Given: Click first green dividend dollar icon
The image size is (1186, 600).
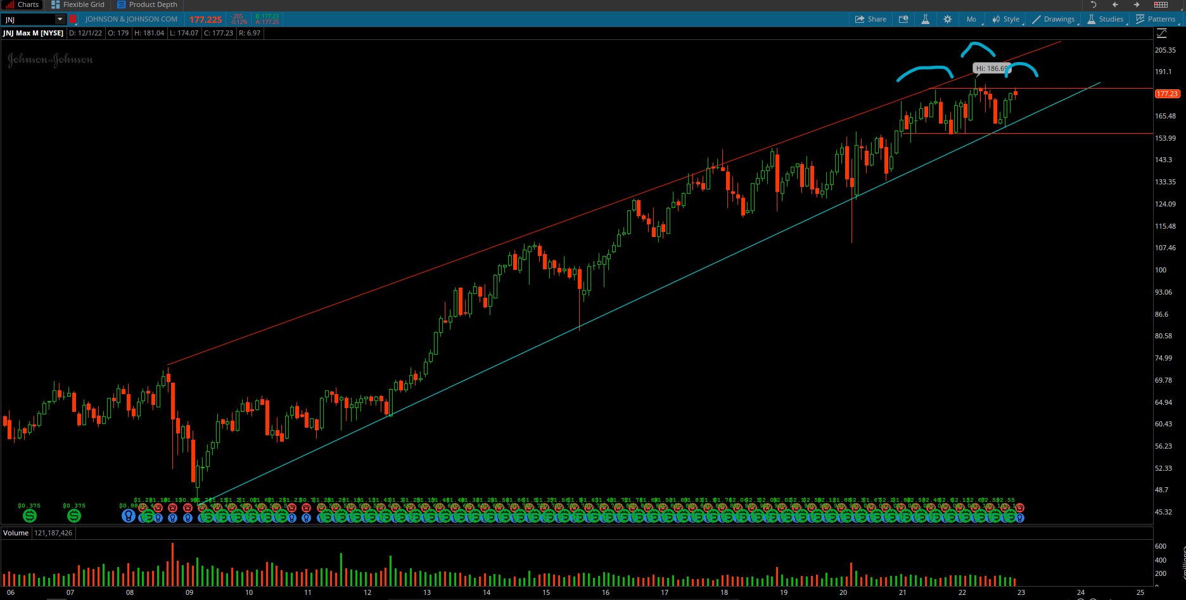Looking at the screenshot, I should point(29,516).
